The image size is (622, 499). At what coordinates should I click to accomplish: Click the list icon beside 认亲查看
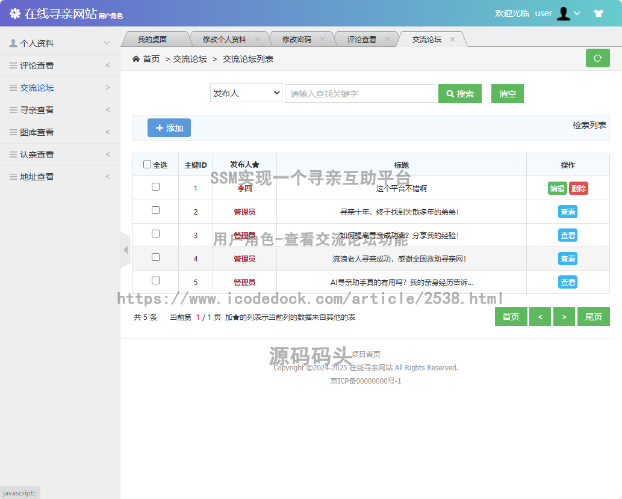[13, 154]
